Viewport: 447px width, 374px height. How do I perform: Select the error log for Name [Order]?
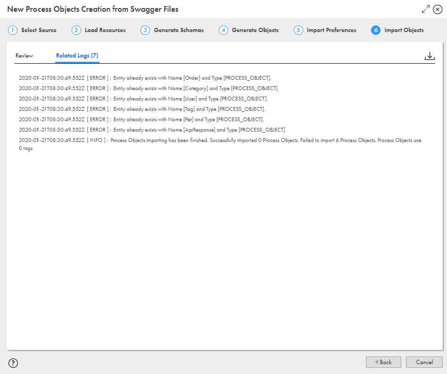[145, 78]
